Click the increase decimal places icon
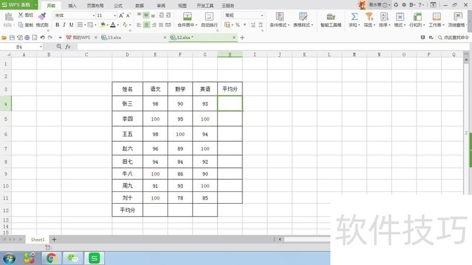Screen dimensions: 472x265 (253, 25)
